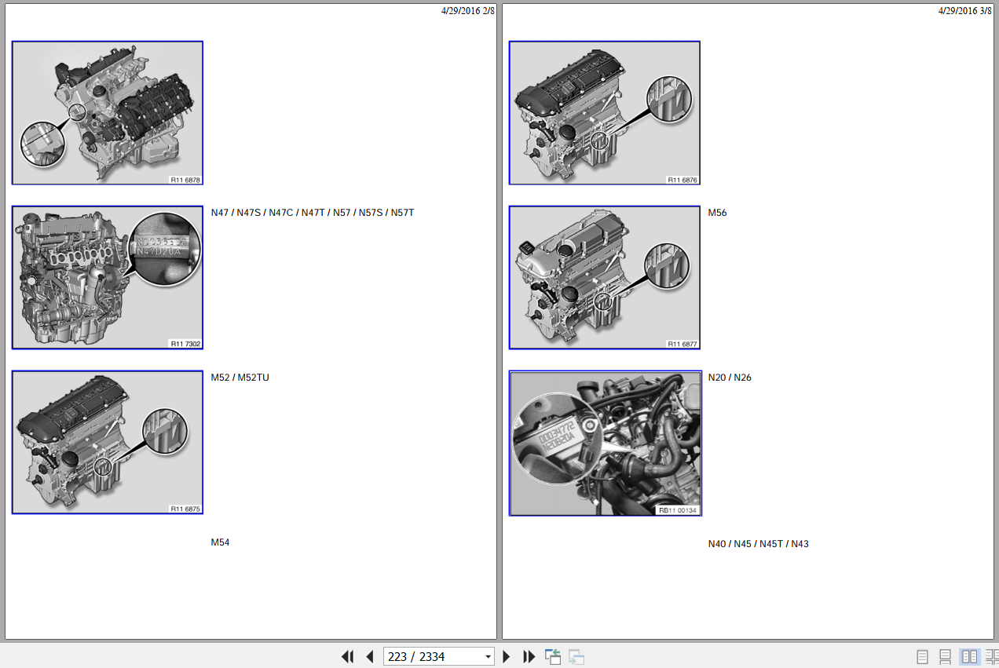Select the N20 / N26 engine image R11 6877

(x=605, y=278)
